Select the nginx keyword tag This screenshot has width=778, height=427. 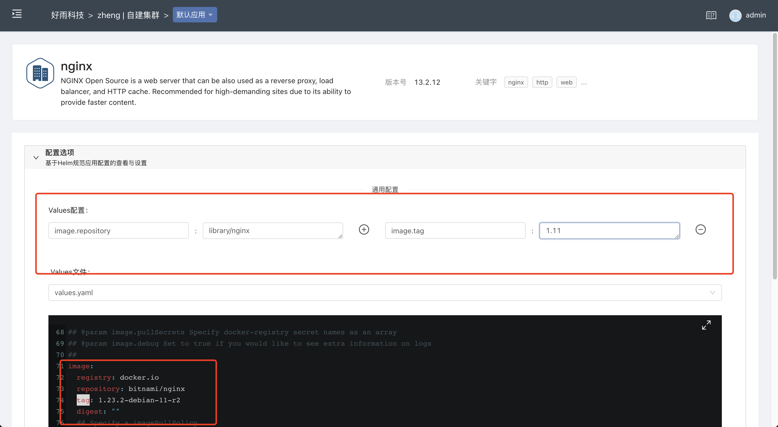[x=515, y=82]
